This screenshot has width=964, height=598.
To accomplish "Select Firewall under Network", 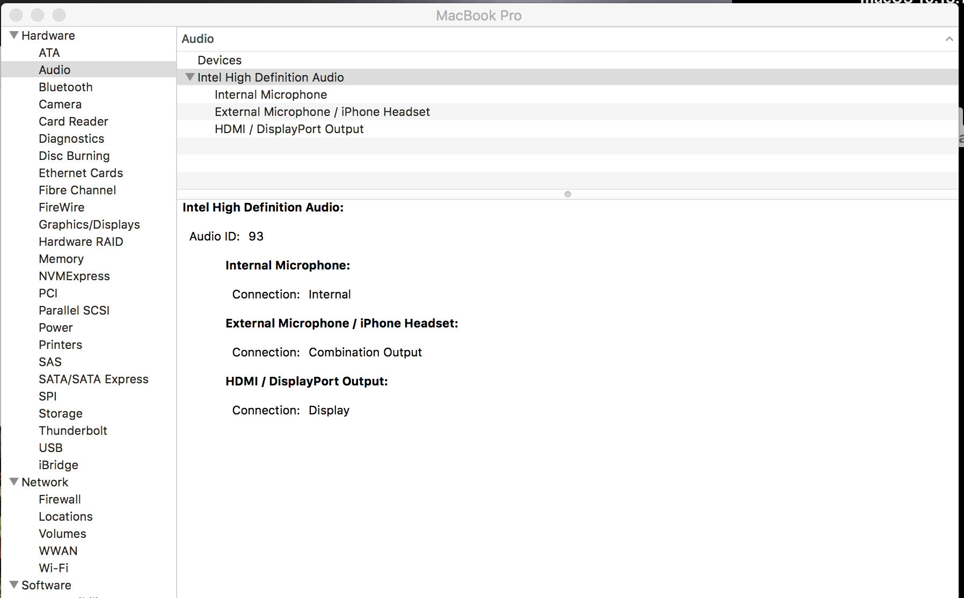I will pos(60,499).
